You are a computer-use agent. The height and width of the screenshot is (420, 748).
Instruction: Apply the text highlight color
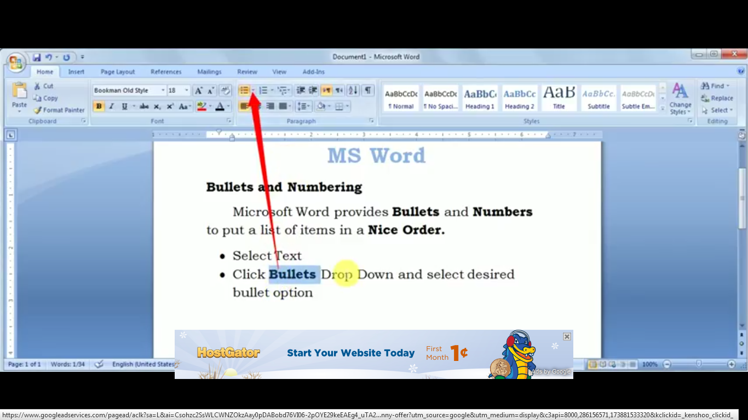point(201,106)
